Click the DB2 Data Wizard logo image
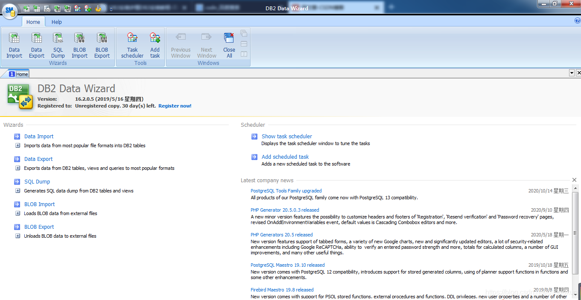The height and width of the screenshot is (300, 581). [20, 97]
